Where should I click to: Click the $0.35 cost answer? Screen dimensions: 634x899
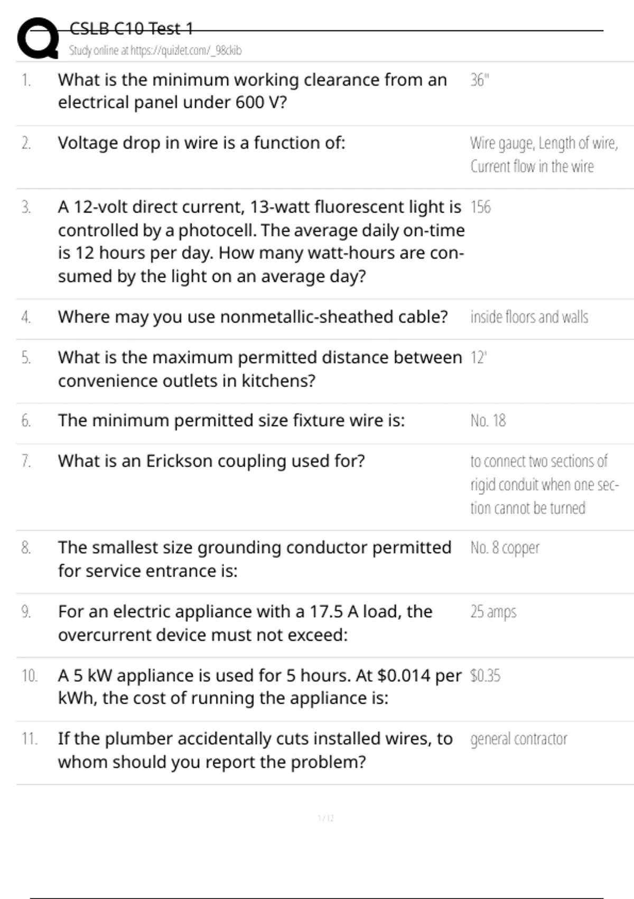click(x=485, y=675)
